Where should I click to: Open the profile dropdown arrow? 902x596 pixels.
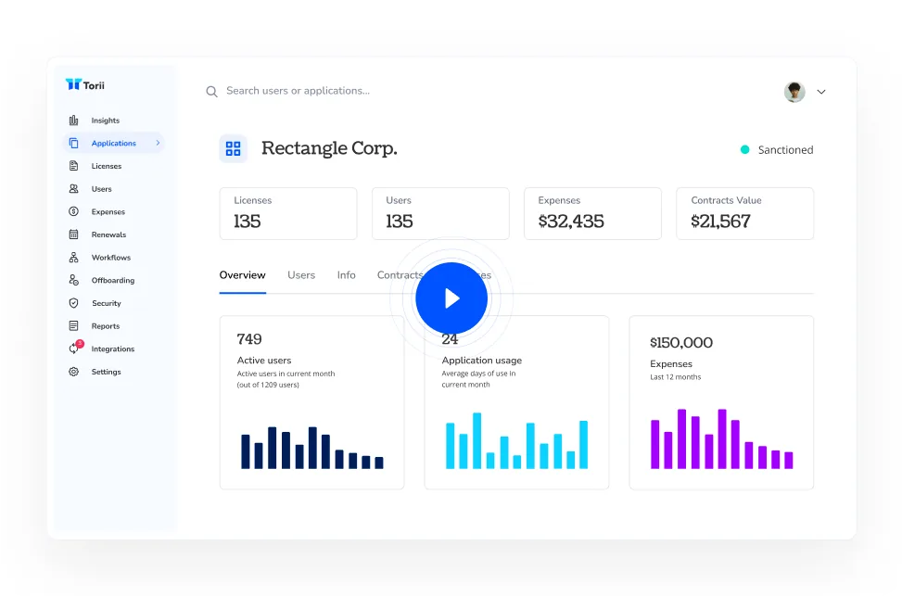(x=821, y=92)
